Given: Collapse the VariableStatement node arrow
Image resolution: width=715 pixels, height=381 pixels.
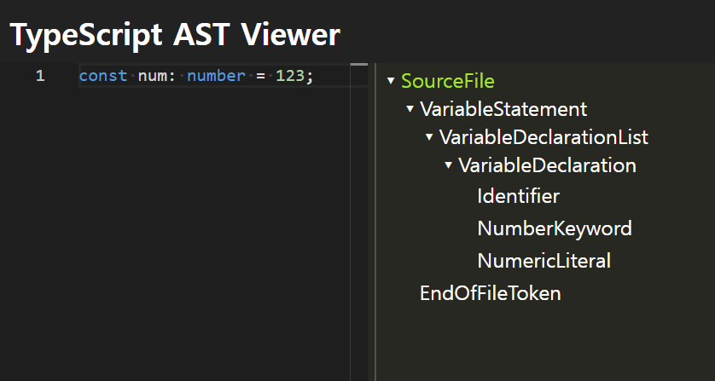Looking at the screenshot, I should (x=410, y=109).
